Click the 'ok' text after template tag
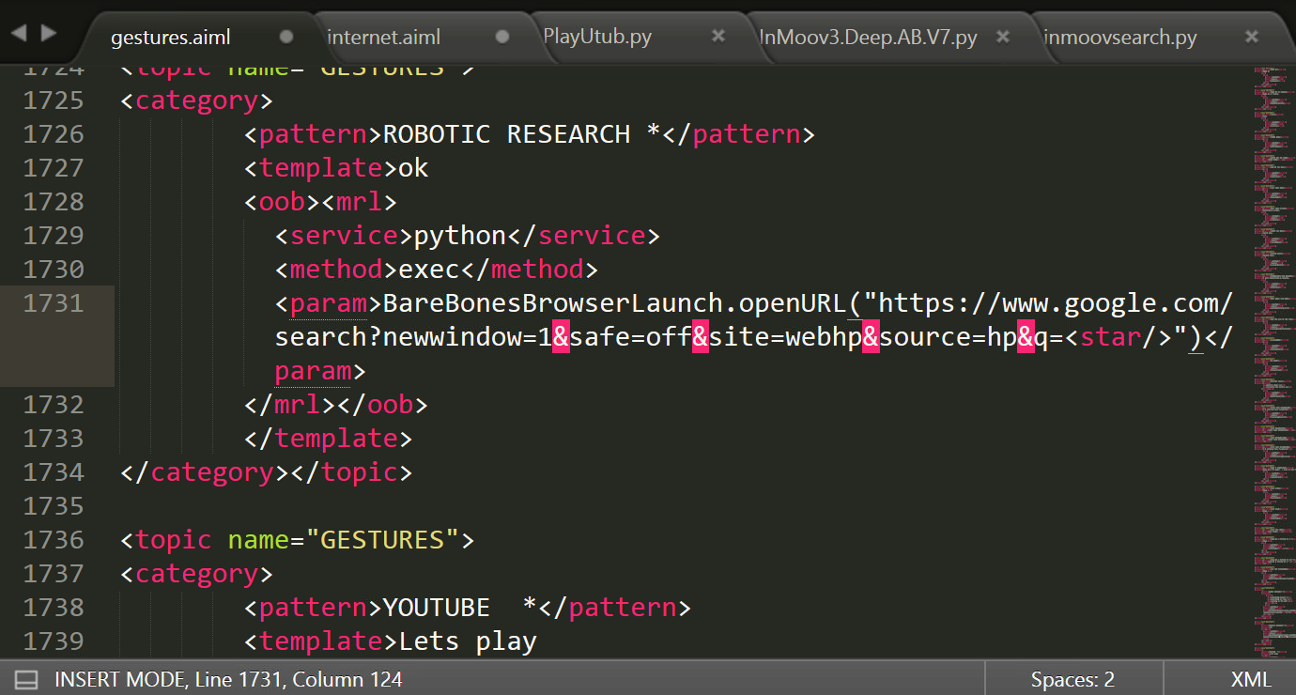 tap(414, 168)
